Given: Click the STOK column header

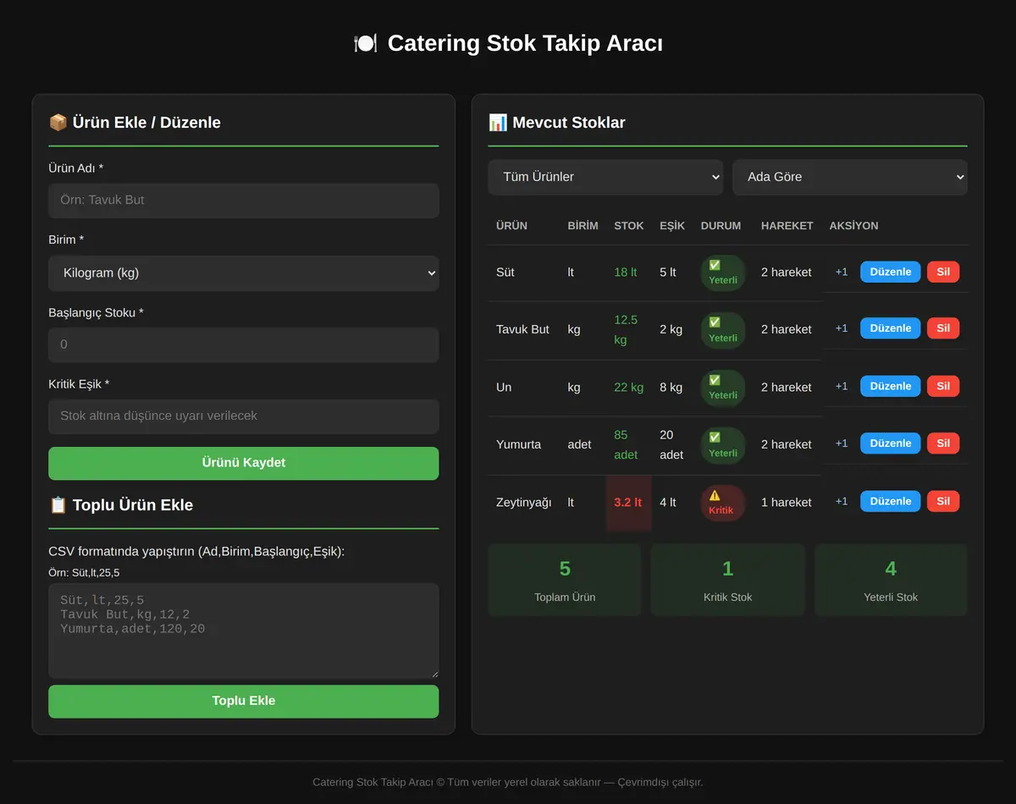Looking at the screenshot, I should pos(629,226).
